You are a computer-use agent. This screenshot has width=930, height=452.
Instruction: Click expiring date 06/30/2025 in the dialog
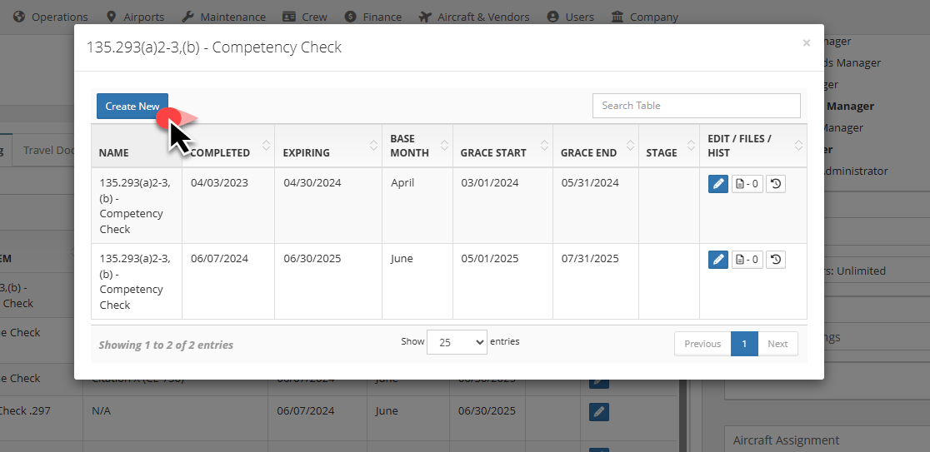click(x=312, y=258)
